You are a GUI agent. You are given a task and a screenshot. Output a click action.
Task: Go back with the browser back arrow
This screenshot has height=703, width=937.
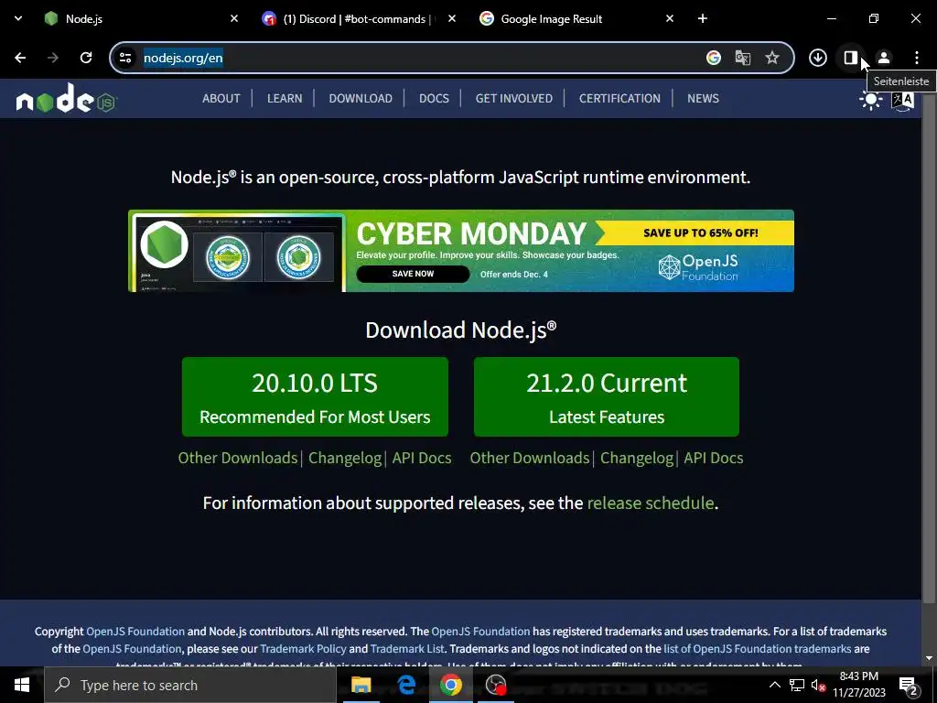click(x=20, y=58)
